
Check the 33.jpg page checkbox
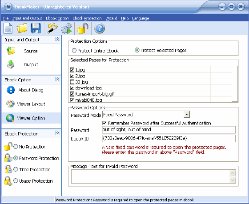(x=72, y=82)
